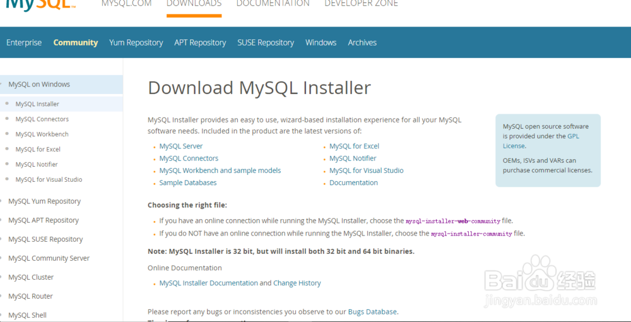
Task: Open Archives in the blue menu bar
Action: point(362,43)
